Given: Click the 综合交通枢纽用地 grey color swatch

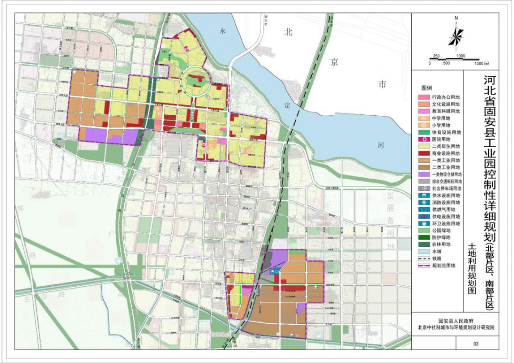Looking at the screenshot, I should (424, 181).
